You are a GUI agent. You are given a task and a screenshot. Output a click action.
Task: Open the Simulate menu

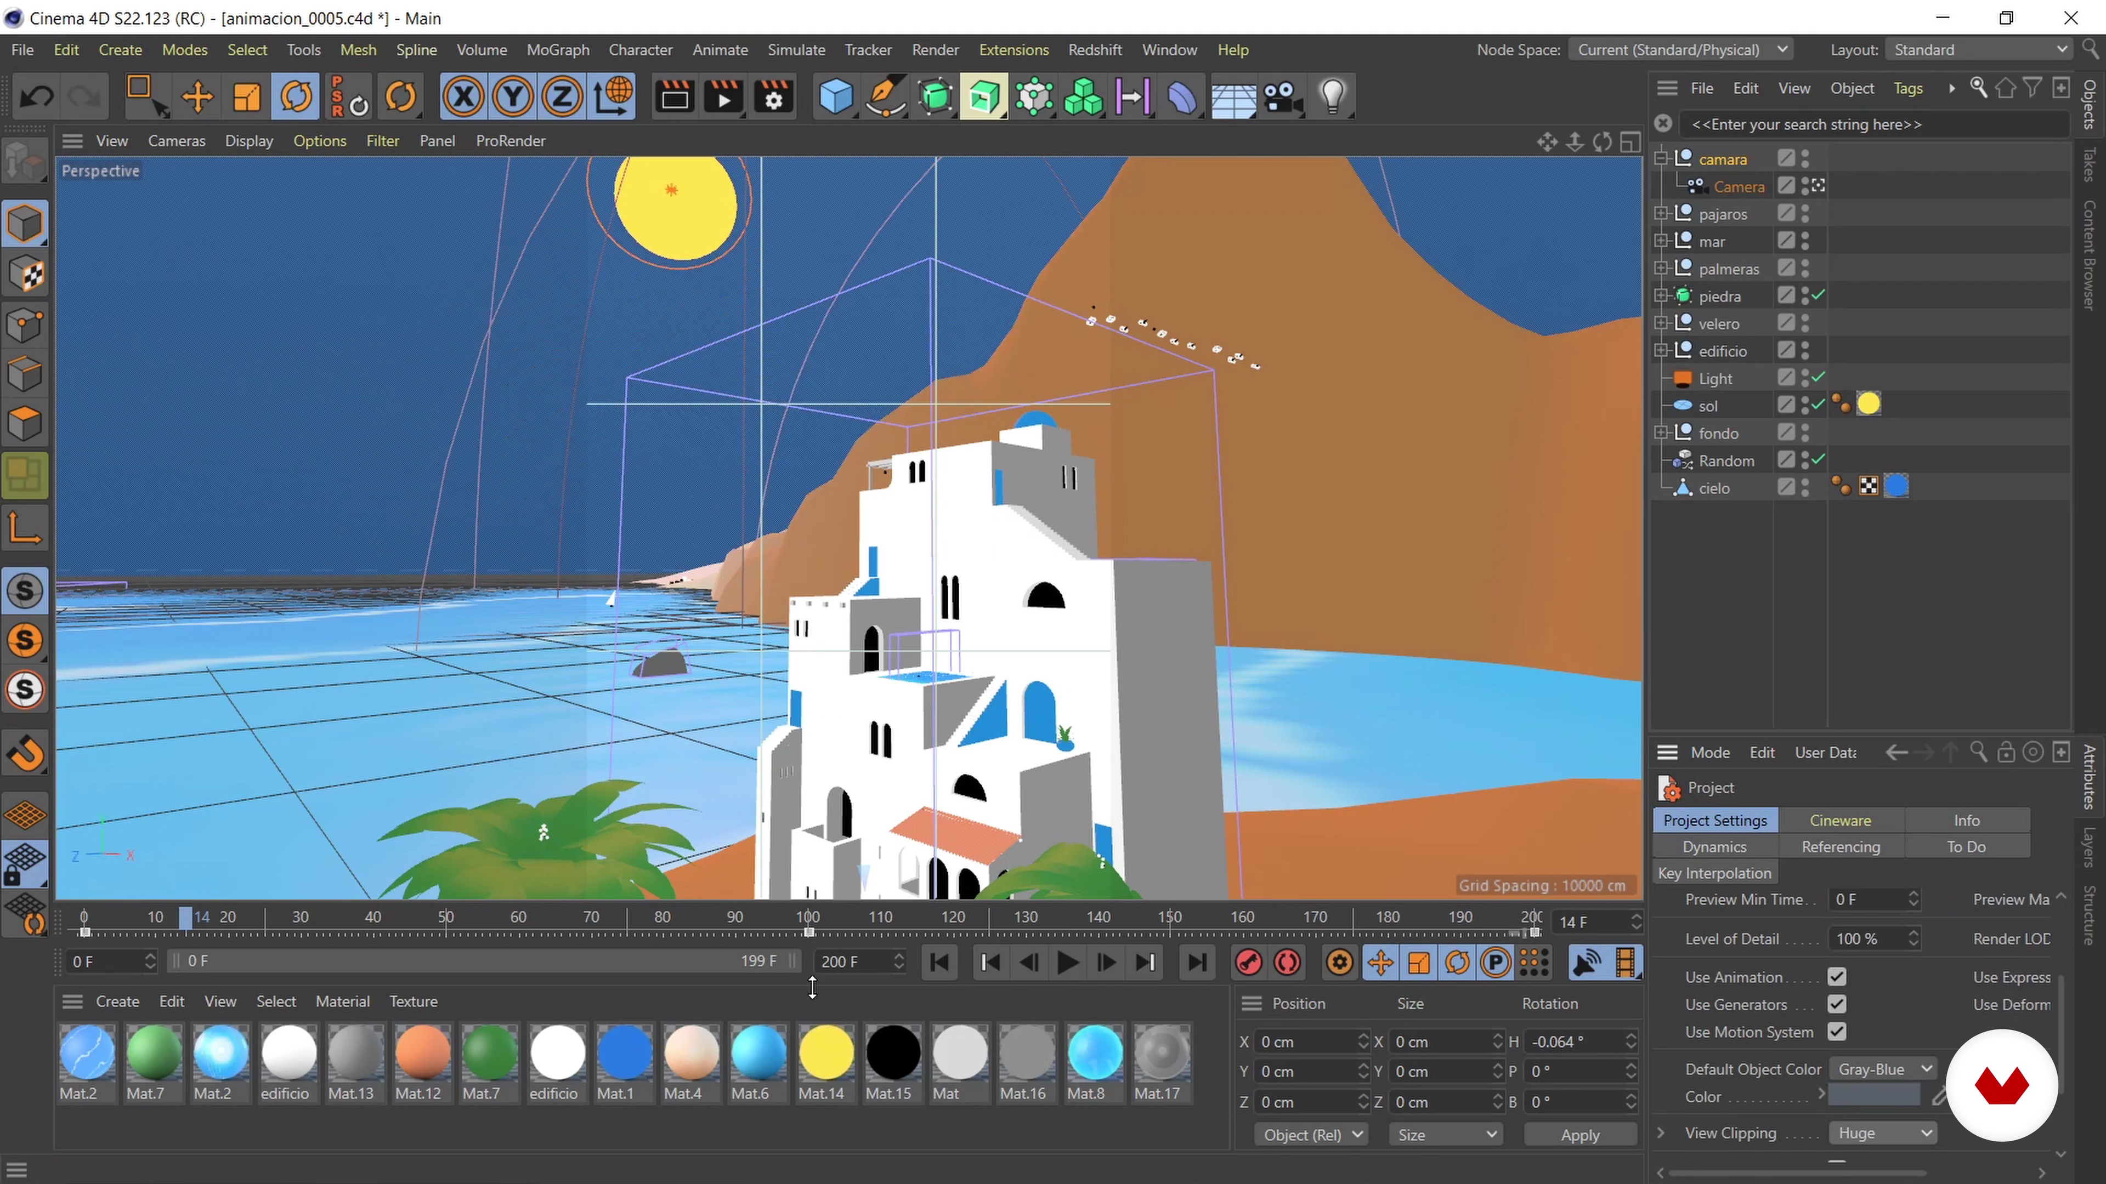(x=795, y=50)
